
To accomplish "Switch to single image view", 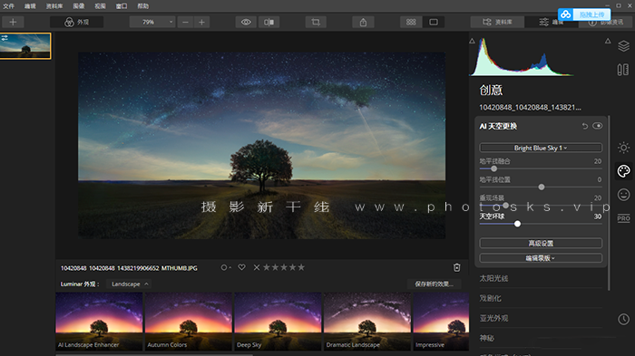I will coord(434,22).
